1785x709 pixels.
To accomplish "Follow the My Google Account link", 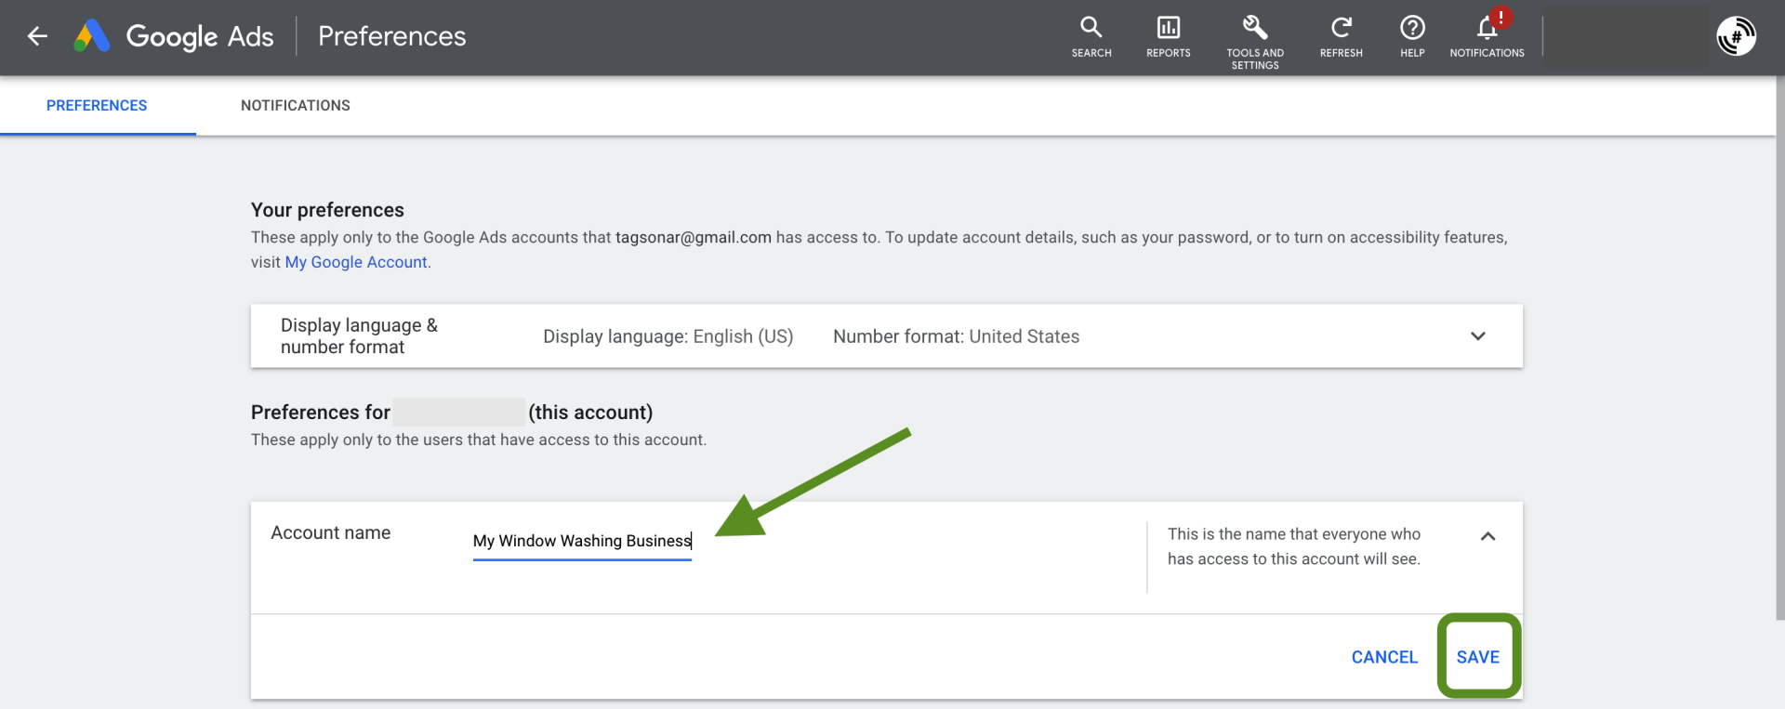I will 356,262.
